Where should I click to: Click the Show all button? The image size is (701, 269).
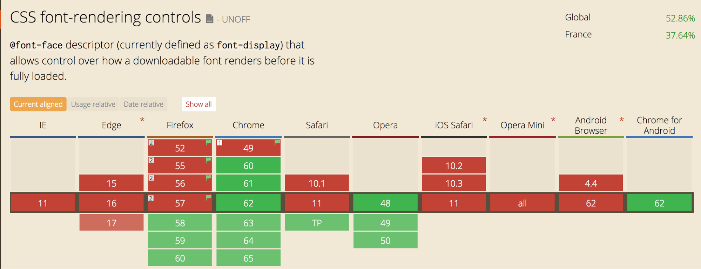(x=198, y=104)
